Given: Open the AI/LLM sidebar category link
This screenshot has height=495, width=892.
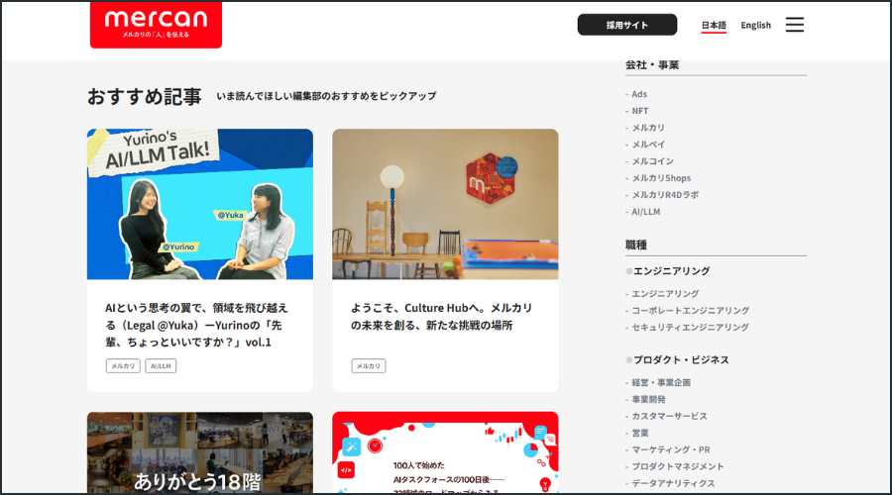Looking at the screenshot, I should coord(645,212).
